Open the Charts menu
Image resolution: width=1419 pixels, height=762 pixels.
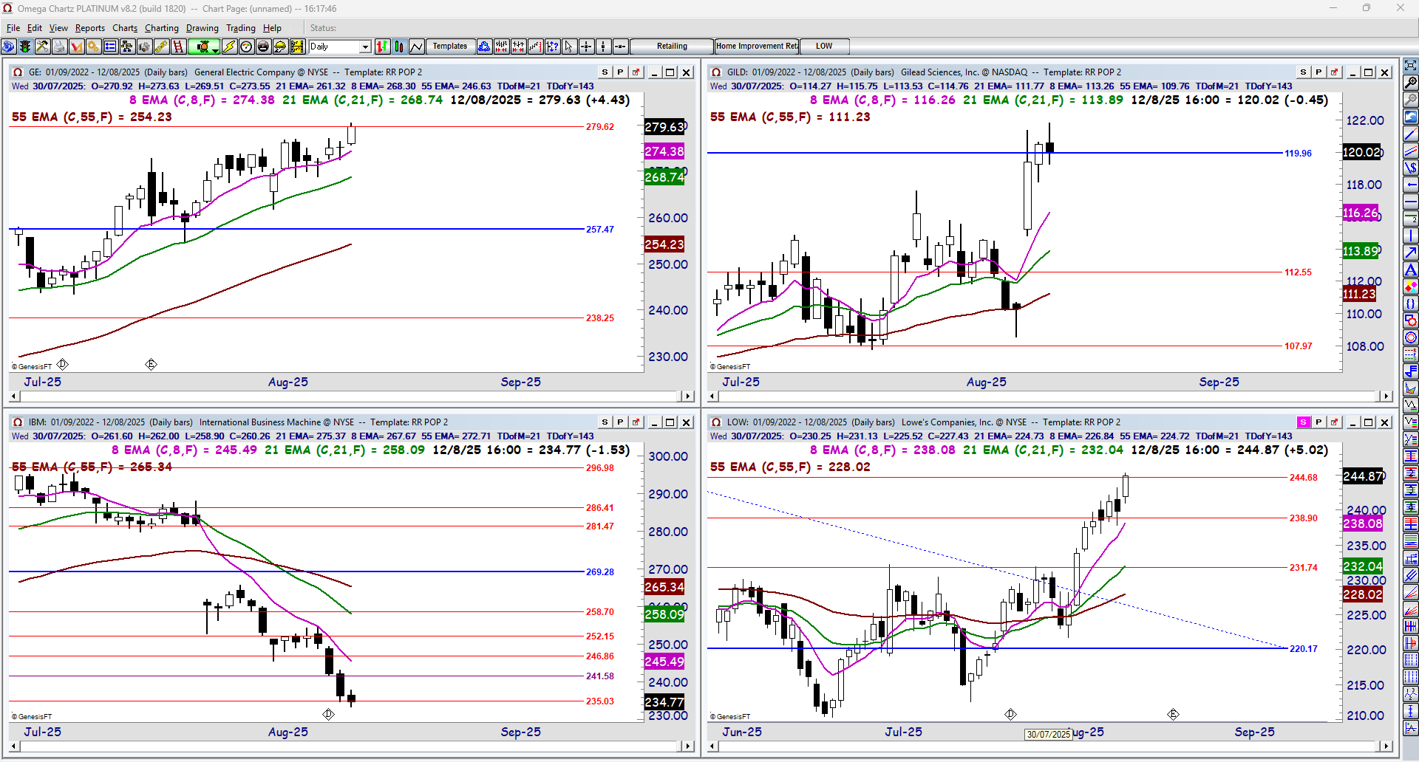[125, 28]
